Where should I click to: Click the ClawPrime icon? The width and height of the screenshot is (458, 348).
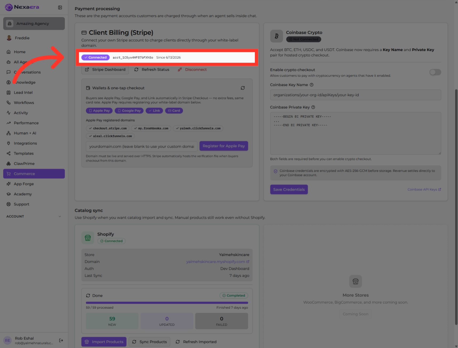pyautogui.click(x=9, y=164)
